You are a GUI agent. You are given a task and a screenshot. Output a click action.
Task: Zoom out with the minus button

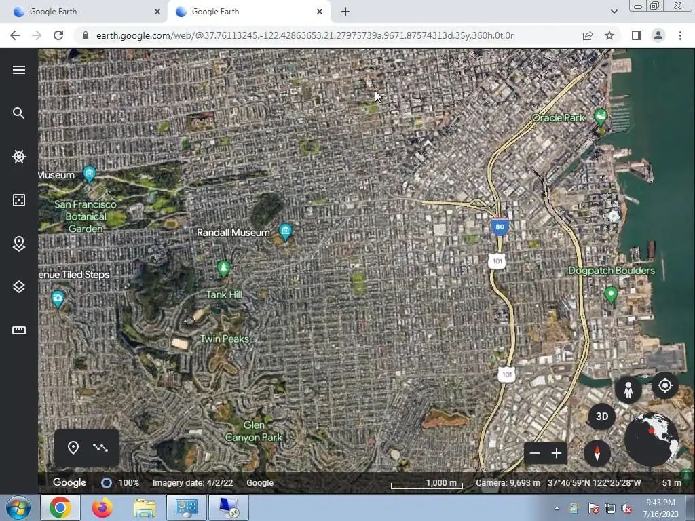535,453
